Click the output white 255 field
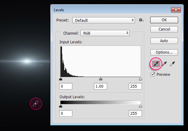This screenshot has height=131, width=188. pyautogui.click(x=135, y=113)
